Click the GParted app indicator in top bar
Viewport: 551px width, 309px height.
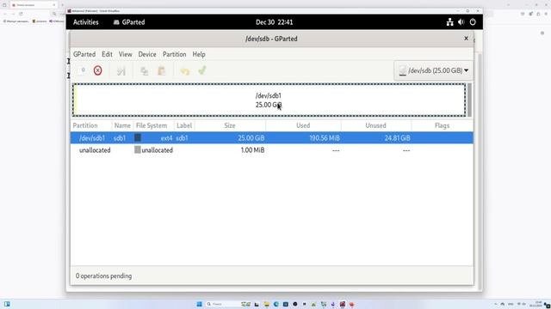[x=129, y=22]
